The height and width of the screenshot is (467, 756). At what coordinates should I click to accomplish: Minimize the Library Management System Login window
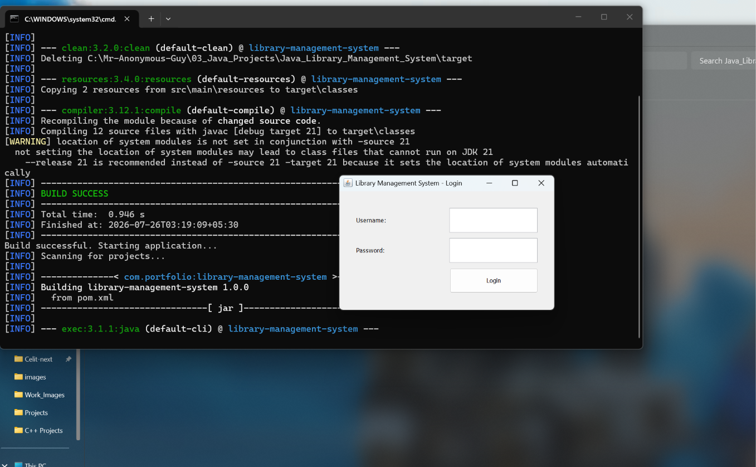coord(489,183)
